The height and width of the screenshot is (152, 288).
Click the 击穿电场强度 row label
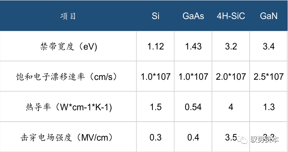click(x=66, y=137)
